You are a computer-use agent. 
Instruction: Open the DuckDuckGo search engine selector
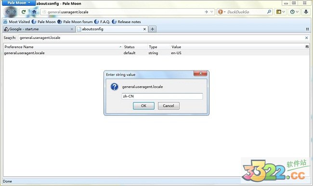(222, 12)
